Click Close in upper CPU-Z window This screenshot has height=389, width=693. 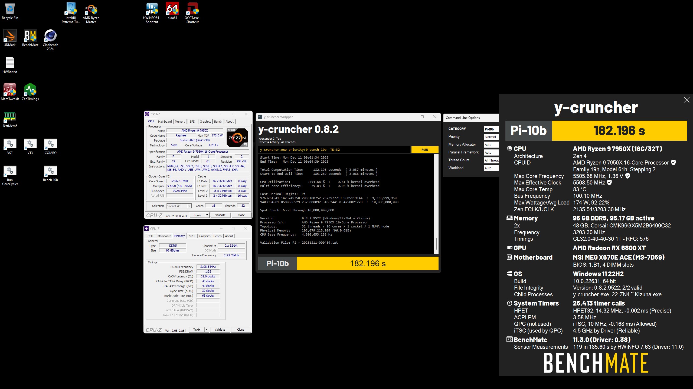(241, 215)
